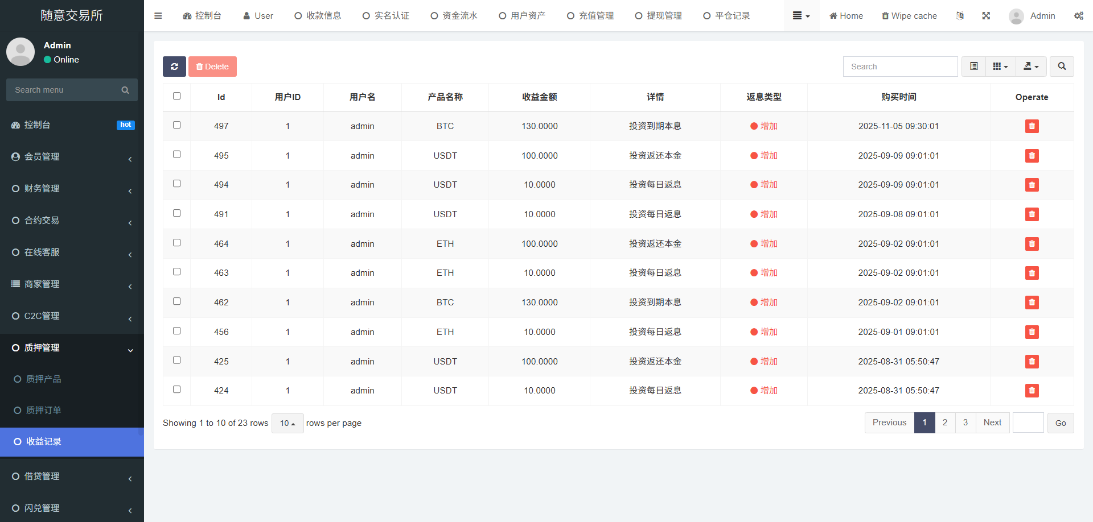Viewport: 1093px width, 522px height.
Task: Expand the 会员管理 sidebar menu
Action: click(72, 157)
